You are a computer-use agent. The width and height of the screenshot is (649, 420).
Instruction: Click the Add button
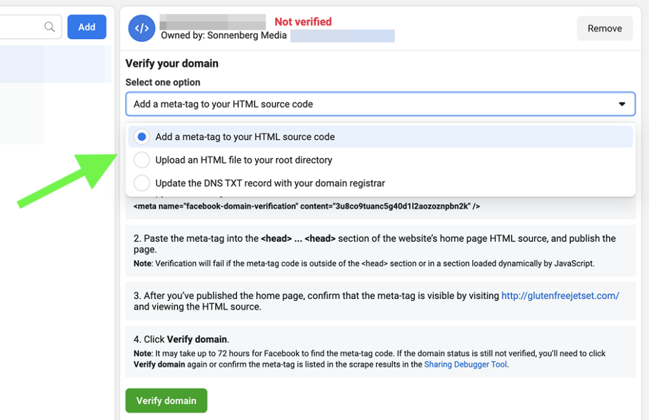86,27
